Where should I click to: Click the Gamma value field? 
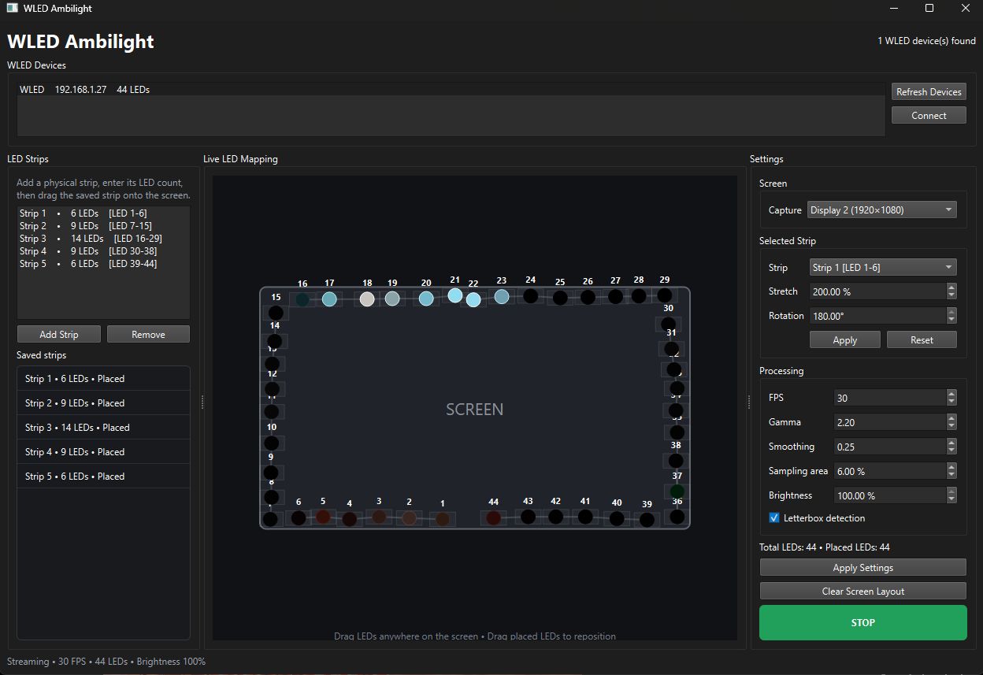click(889, 423)
